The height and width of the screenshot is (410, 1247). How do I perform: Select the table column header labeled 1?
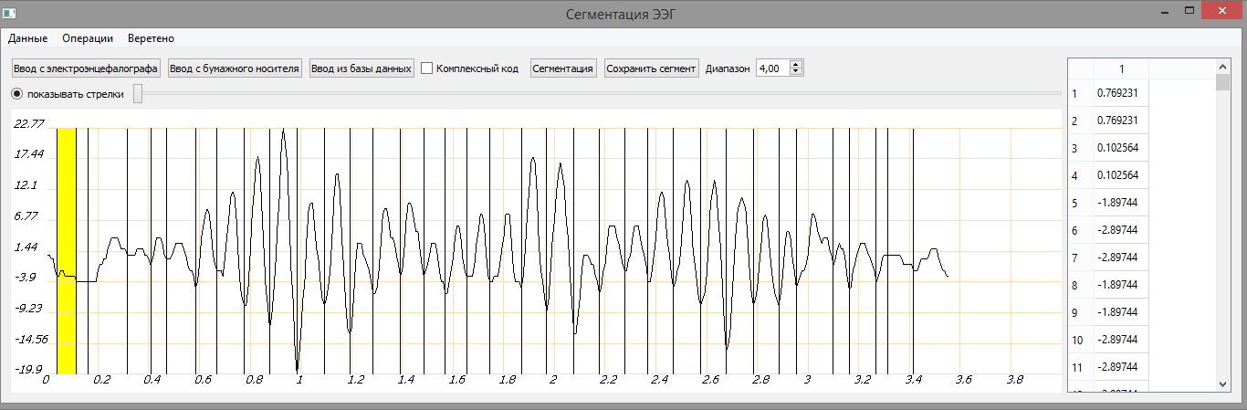[1121, 68]
